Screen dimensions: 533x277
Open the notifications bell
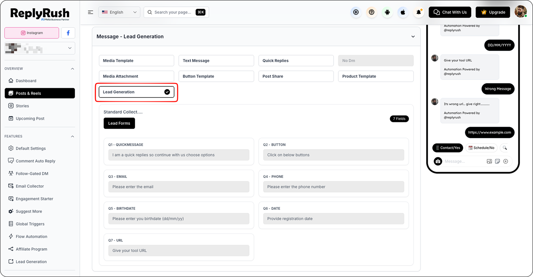[419, 12]
